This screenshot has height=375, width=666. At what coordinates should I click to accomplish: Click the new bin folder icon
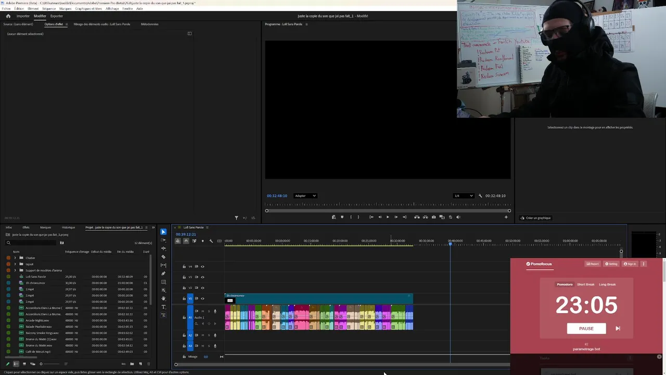tap(132, 364)
